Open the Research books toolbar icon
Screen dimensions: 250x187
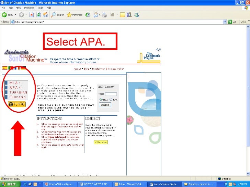click(x=129, y=15)
